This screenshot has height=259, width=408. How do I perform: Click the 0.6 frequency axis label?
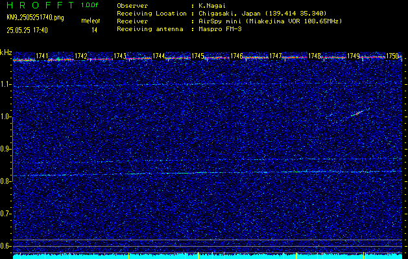pyautogui.click(x=6, y=246)
